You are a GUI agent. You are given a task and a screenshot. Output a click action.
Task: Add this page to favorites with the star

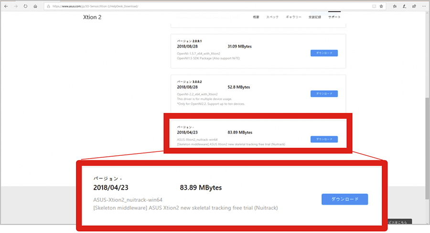click(x=381, y=6)
